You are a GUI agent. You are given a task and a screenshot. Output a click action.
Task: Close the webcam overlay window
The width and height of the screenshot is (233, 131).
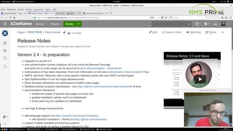point(230,90)
